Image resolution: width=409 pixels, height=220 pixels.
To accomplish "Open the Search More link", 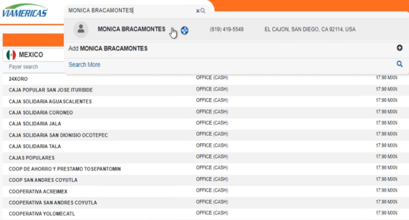I will [84, 65].
